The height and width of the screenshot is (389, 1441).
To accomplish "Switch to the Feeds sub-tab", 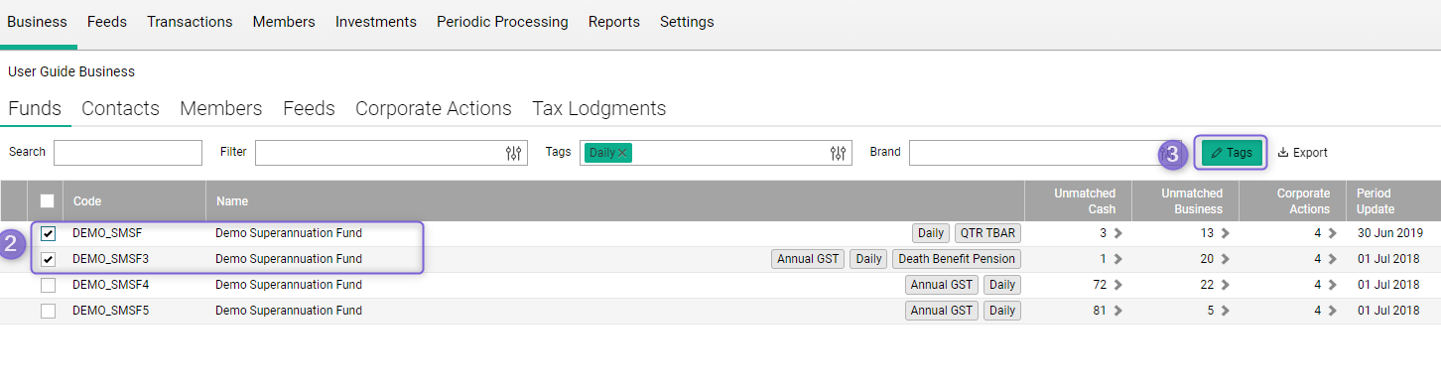I will pyautogui.click(x=309, y=108).
